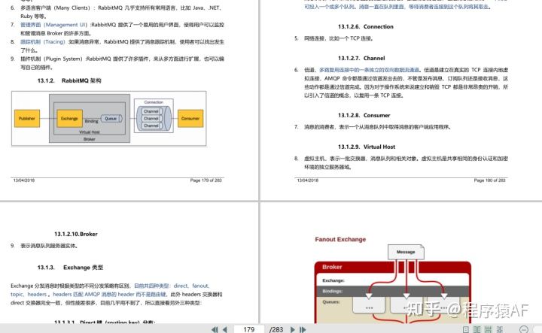Click the Queues: label in Fanout diagram
The height and width of the screenshot is (333, 542).
330,302
